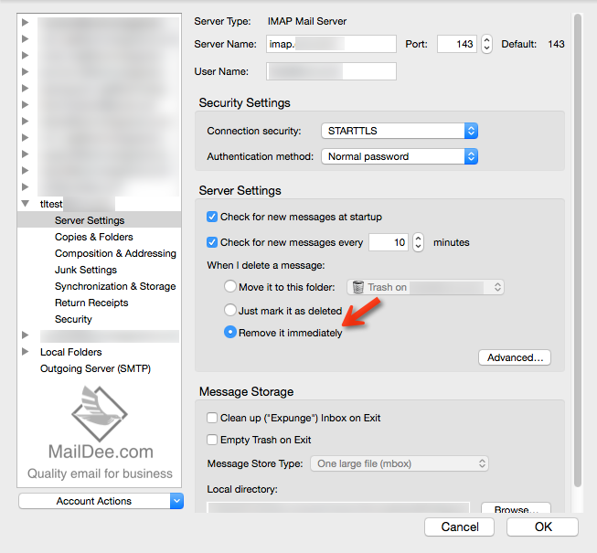Open Security settings for tltest
The image size is (597, 553).
pyautogui.click(x=73, y=319)
